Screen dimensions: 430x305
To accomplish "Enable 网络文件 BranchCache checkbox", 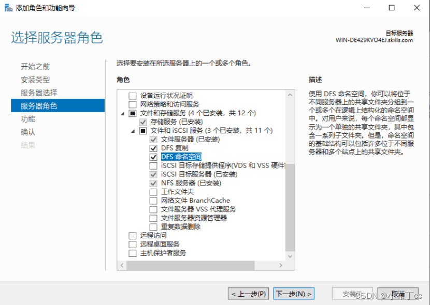I will (x=153, y=201).
